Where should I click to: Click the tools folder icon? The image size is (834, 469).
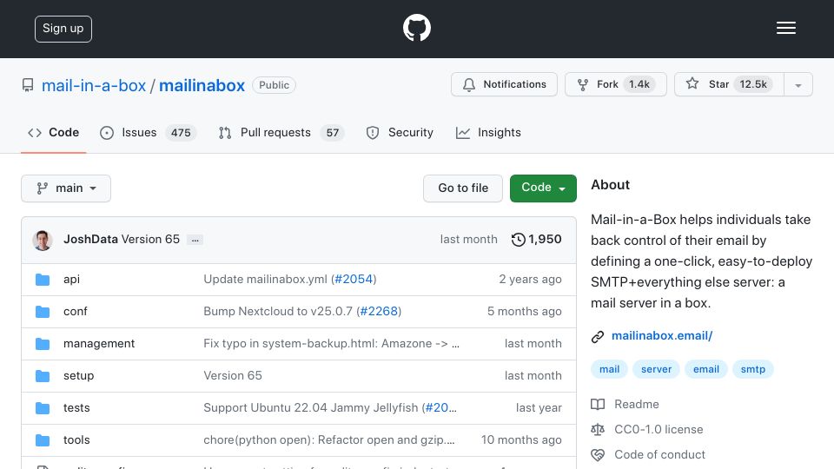click(43, 440)
